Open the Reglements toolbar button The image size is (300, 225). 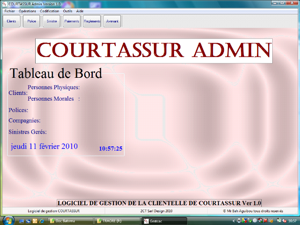pos(92,21)
